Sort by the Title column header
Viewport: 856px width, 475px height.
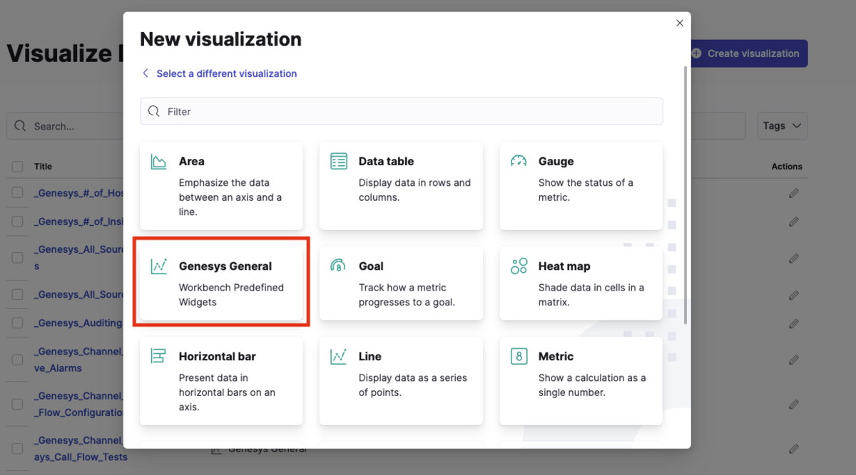(x=43, y=167)
